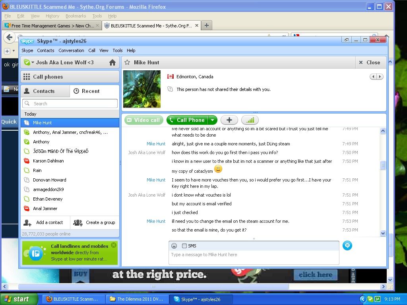The height and width of the screenshot is (305, 407).
Task: Expand the Call Phone dropdown arrow
Action: (213, 120)
